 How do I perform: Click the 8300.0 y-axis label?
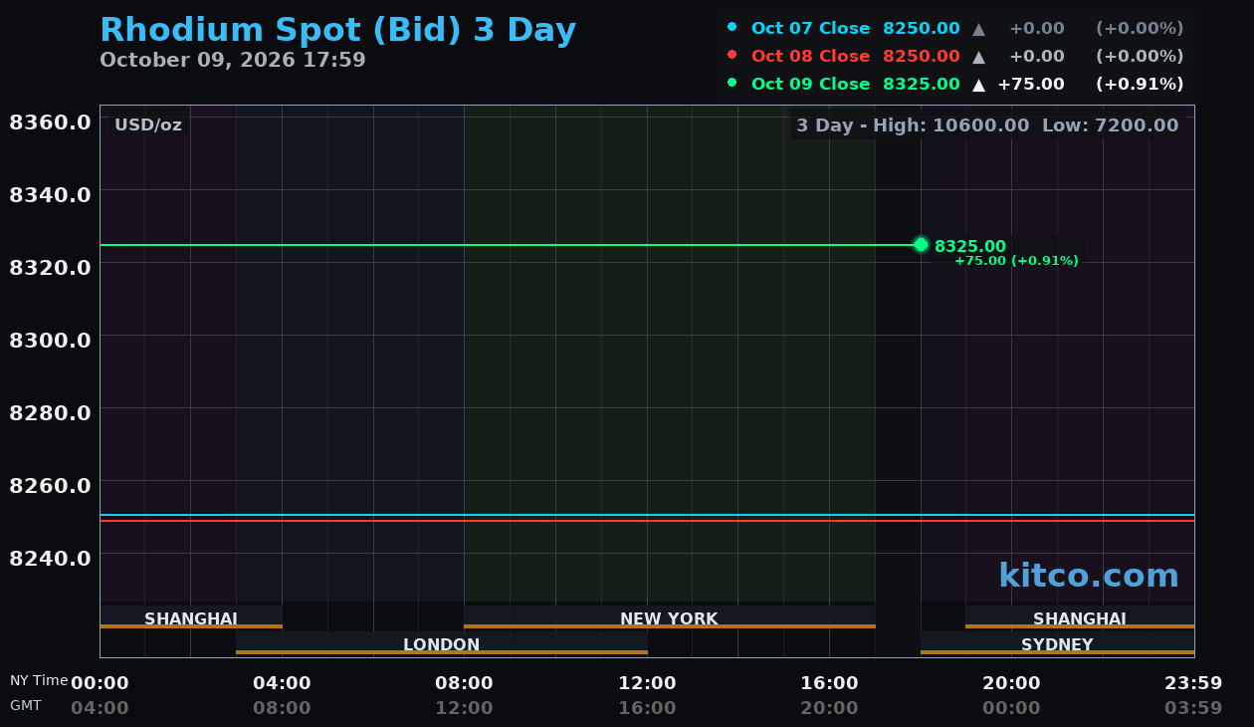pos(50,340)
